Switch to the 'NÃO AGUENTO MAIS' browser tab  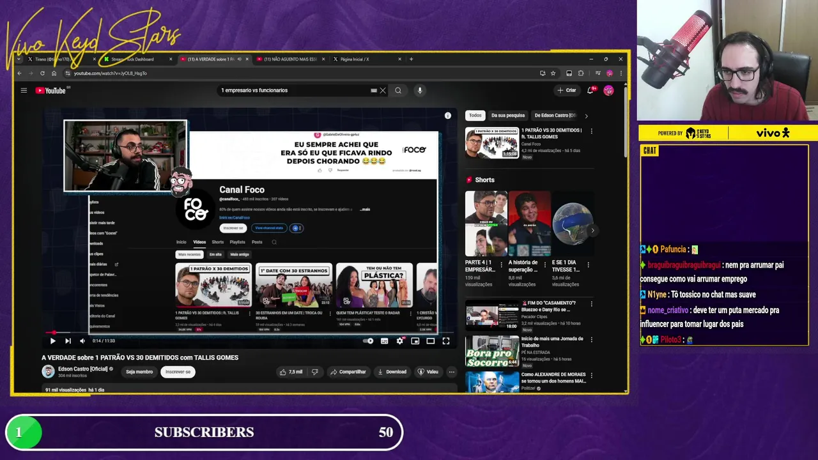coord(291,59)
